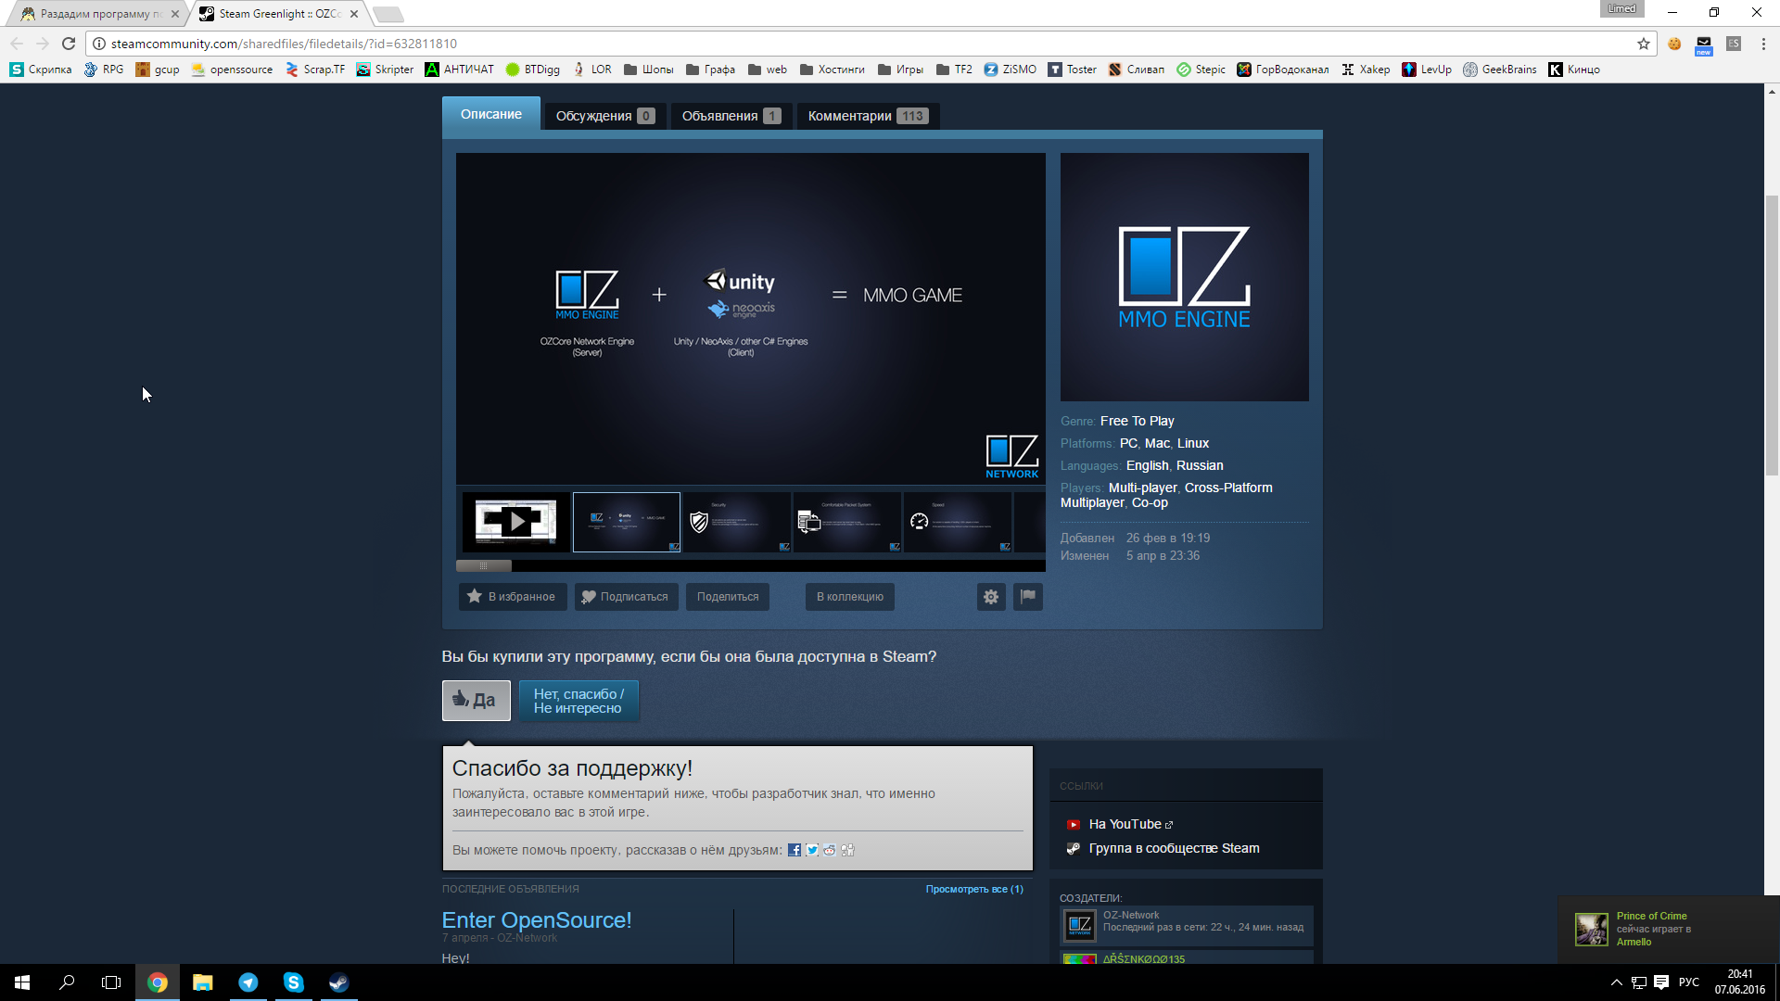Open Task View on the taskbar
Viewport: 1780px width, 1001px height.
click(x=111, y=982)
